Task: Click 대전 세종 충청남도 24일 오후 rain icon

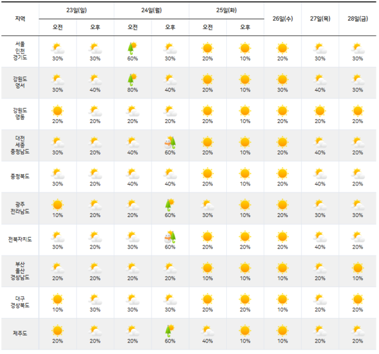Action: pyautogui.click(x=170, y=142)
